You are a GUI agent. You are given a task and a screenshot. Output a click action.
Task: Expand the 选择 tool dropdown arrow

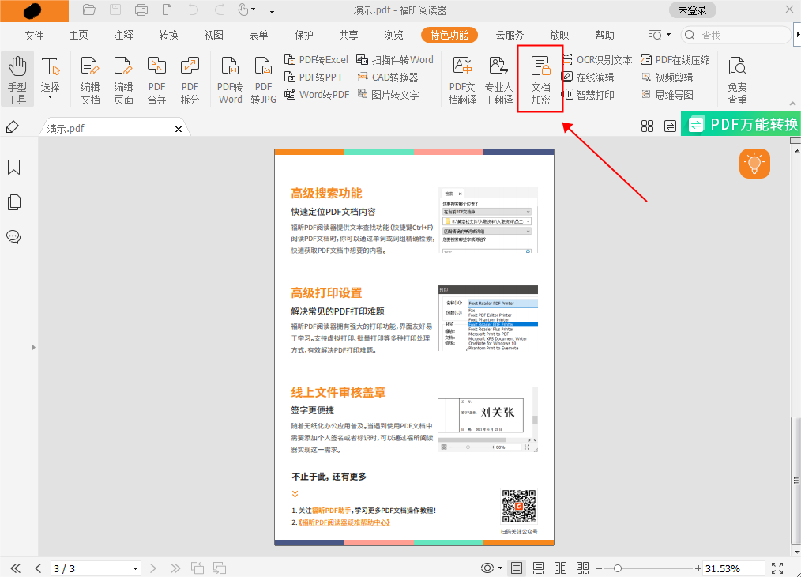click(50, 97)
